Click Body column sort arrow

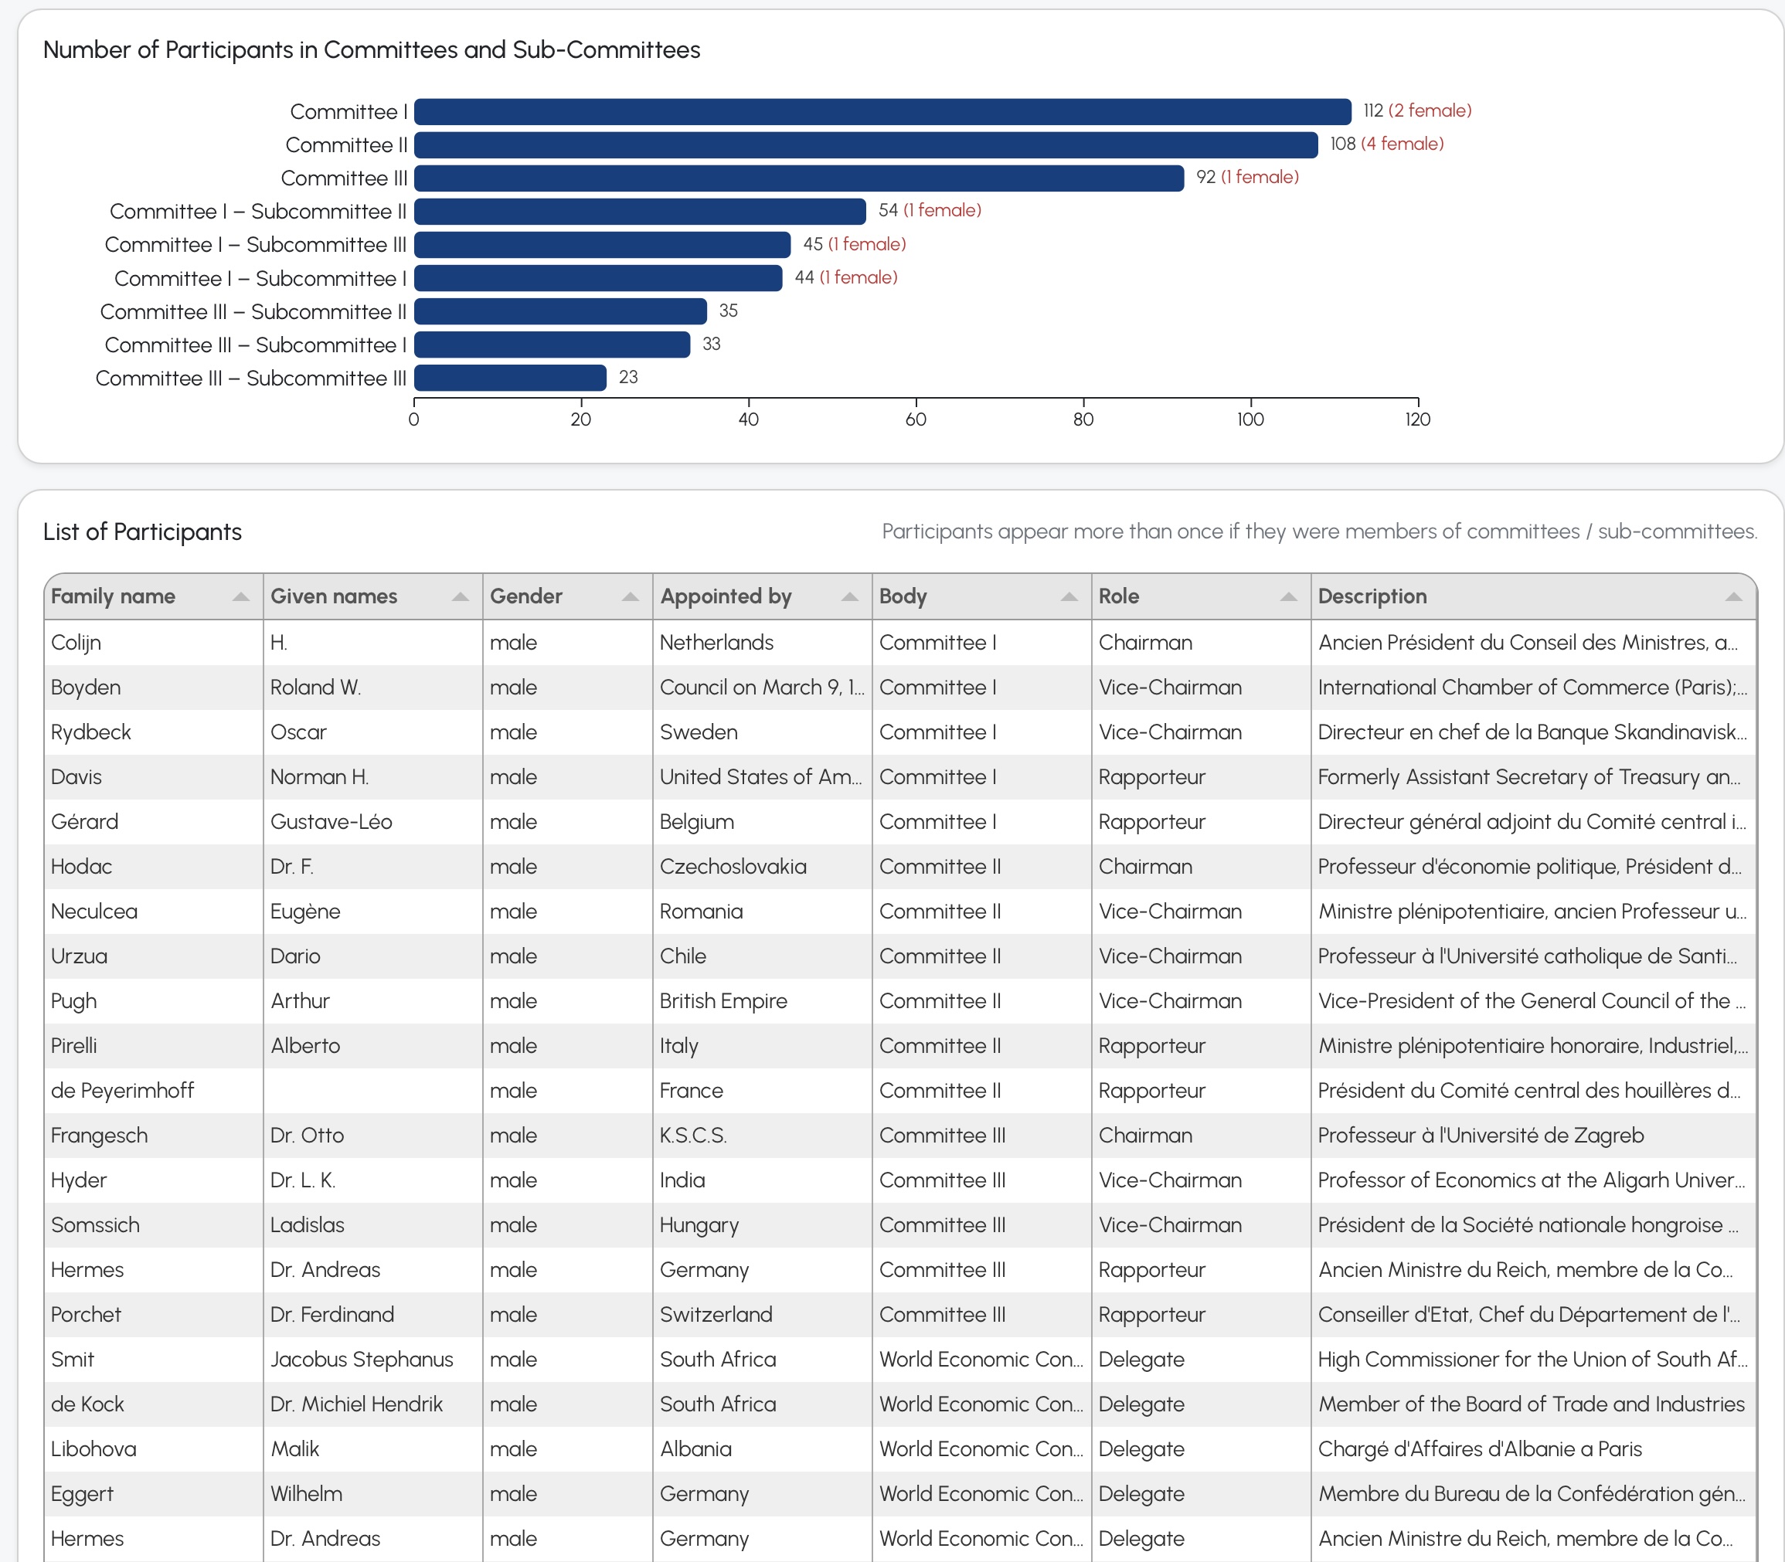(x=1069, y=597)
